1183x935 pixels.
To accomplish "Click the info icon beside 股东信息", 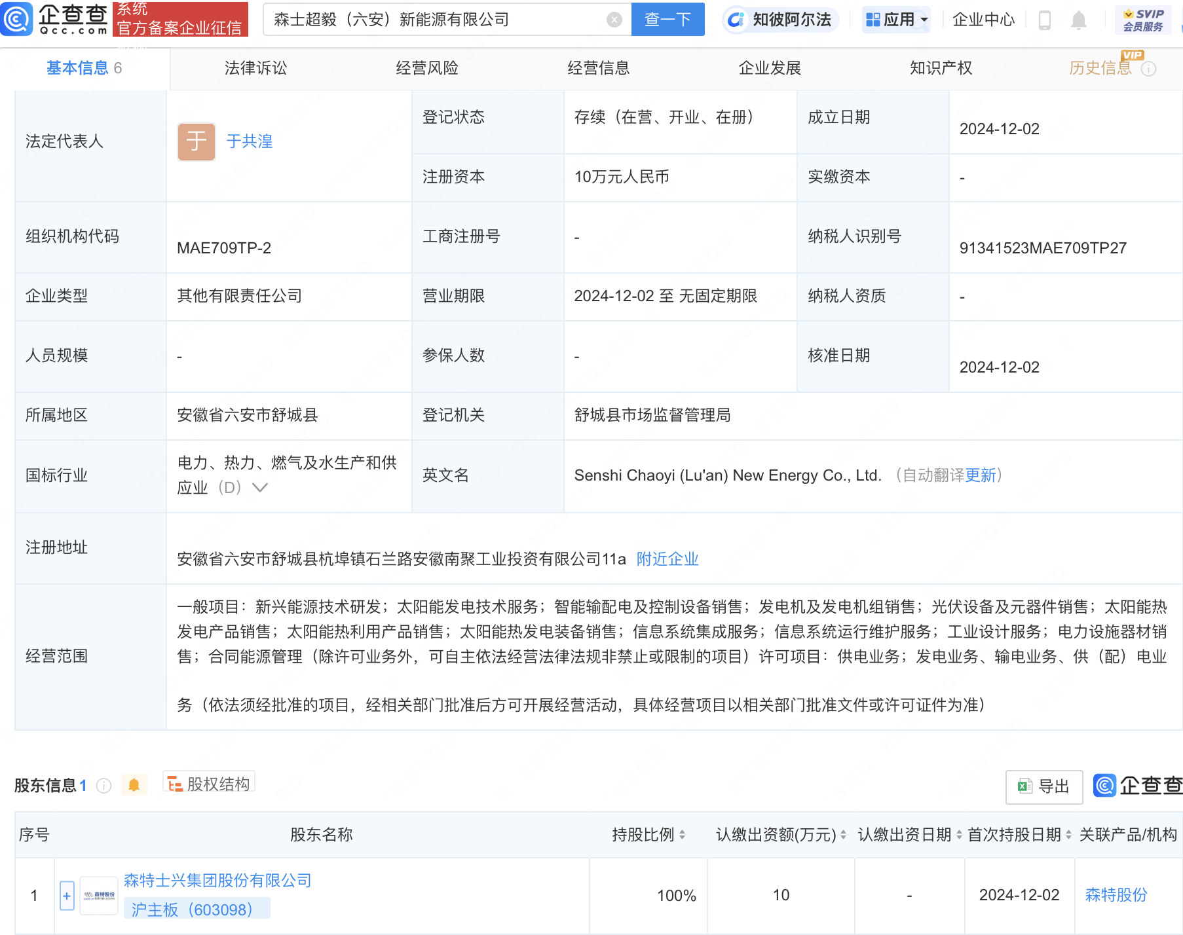I will tap(103, 786).
